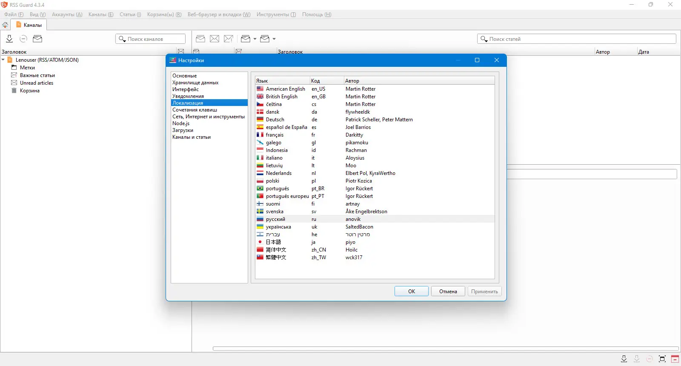Screen dimensions: 681x366
Task: Open the Загрузки settings section
Action: pyautogui.click(x=209, y=130)
